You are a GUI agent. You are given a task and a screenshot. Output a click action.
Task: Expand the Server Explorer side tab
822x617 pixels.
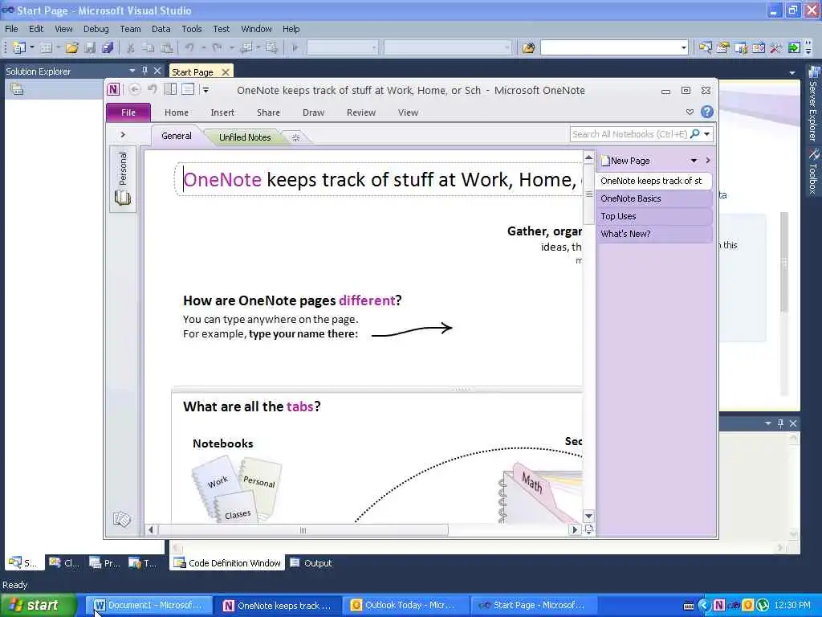[813, 104]
